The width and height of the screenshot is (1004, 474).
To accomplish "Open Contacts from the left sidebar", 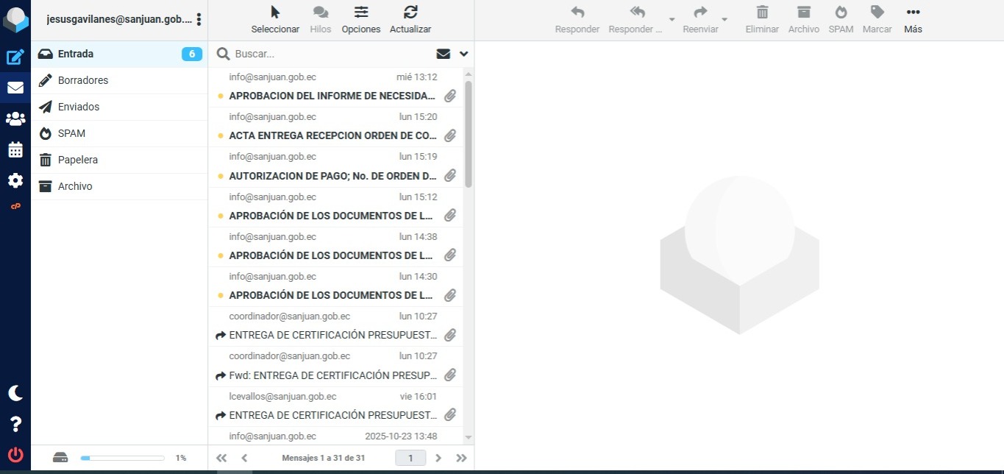I will pos(15,118).
